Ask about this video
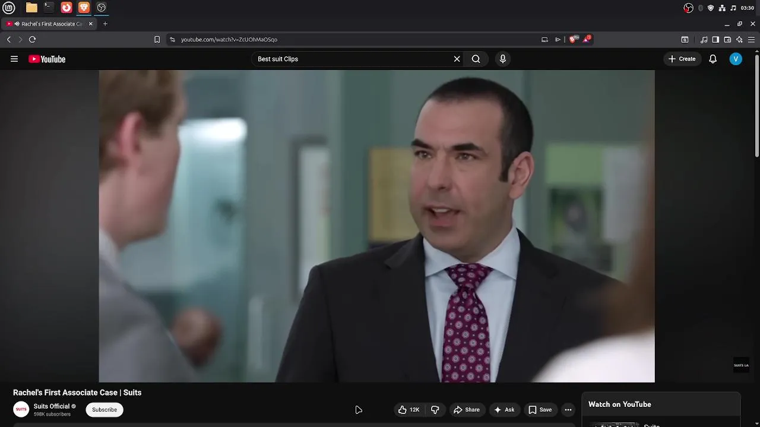Image resolution: width=760 pixels, height=427 pixels. tap(504, 410)
